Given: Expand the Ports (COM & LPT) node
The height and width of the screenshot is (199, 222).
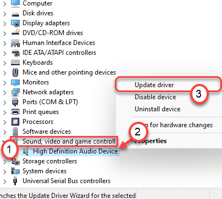Looking at the screenshot, I should coord(4,103).
